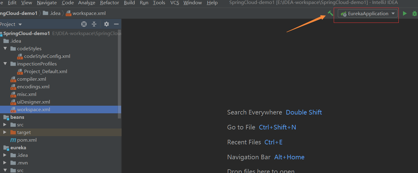
Task: Click the Spring Boot icon in run configuration
Action: click(x=343, y=14)
